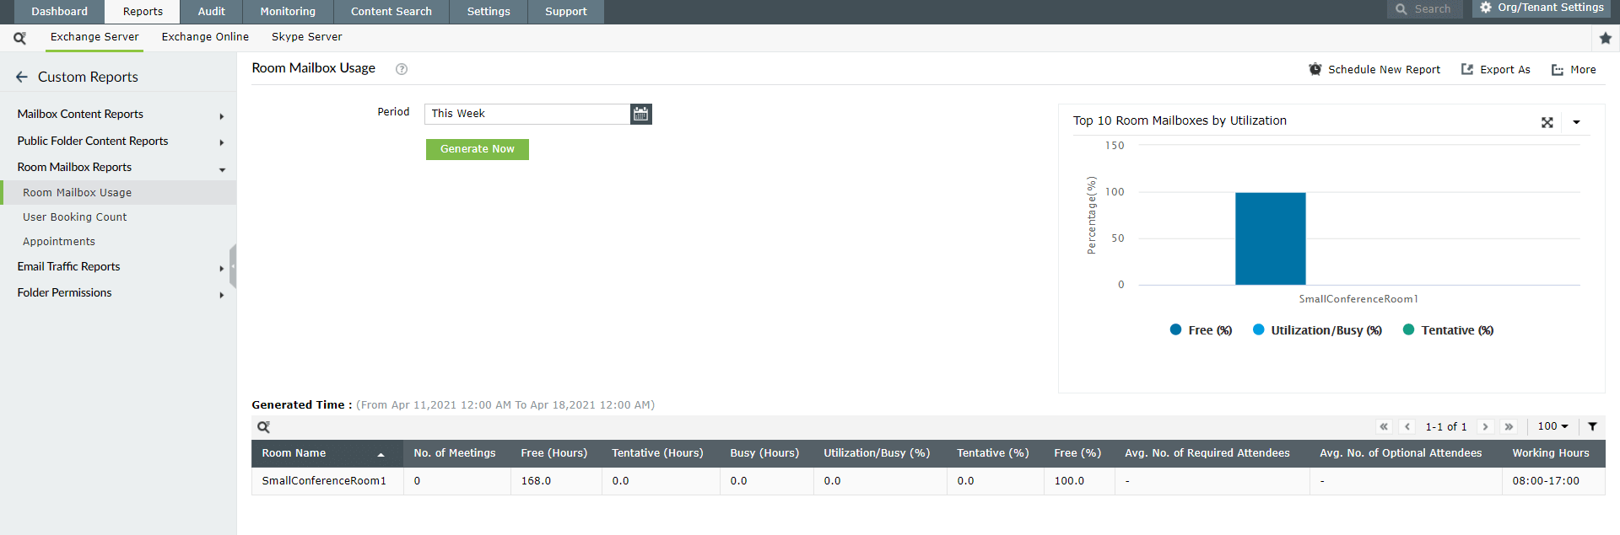Viewport: 1620px width, 535px height.
Task: Select Room Mailbox Usage report
Action: (118, 193)
